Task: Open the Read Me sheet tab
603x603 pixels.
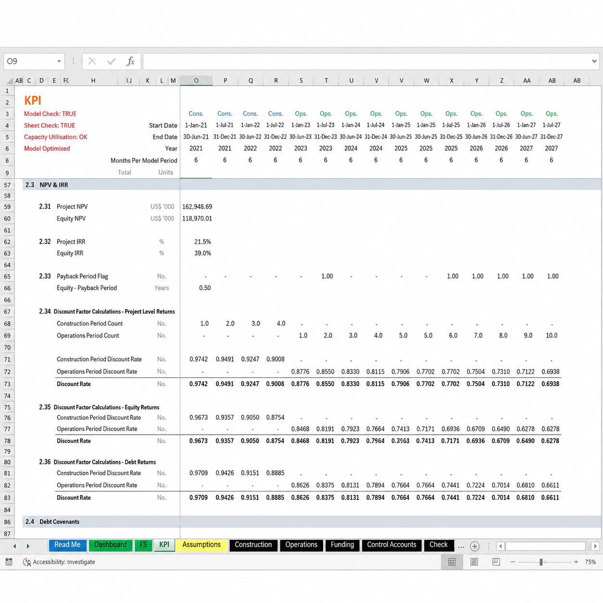Action: pos(67,545)
